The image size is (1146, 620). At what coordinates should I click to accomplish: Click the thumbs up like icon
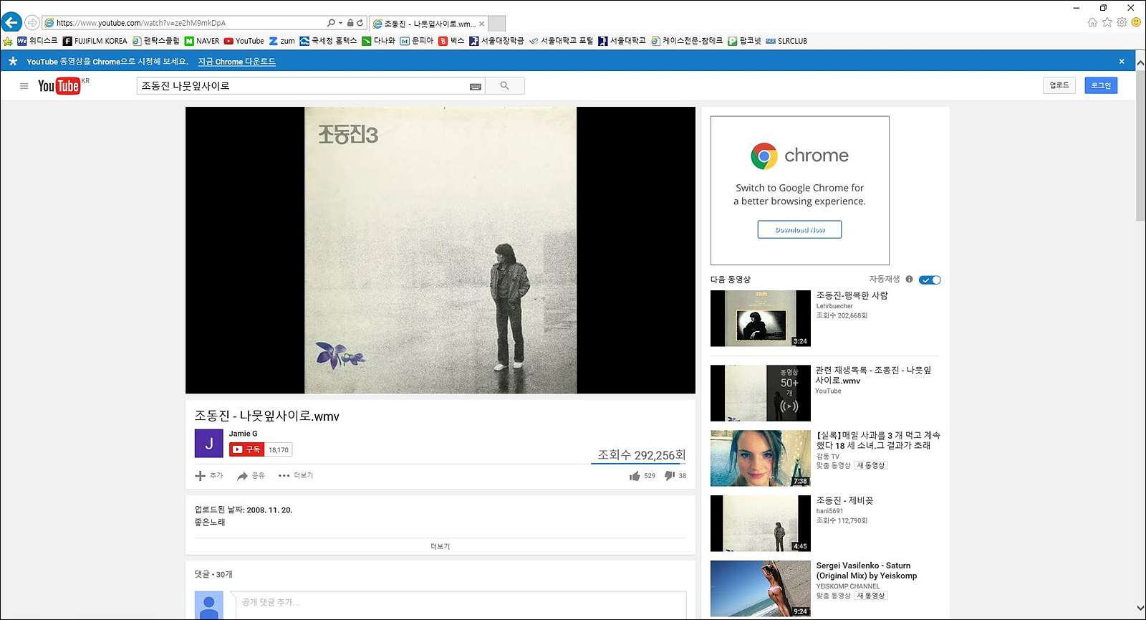click(x=635, y=476)
